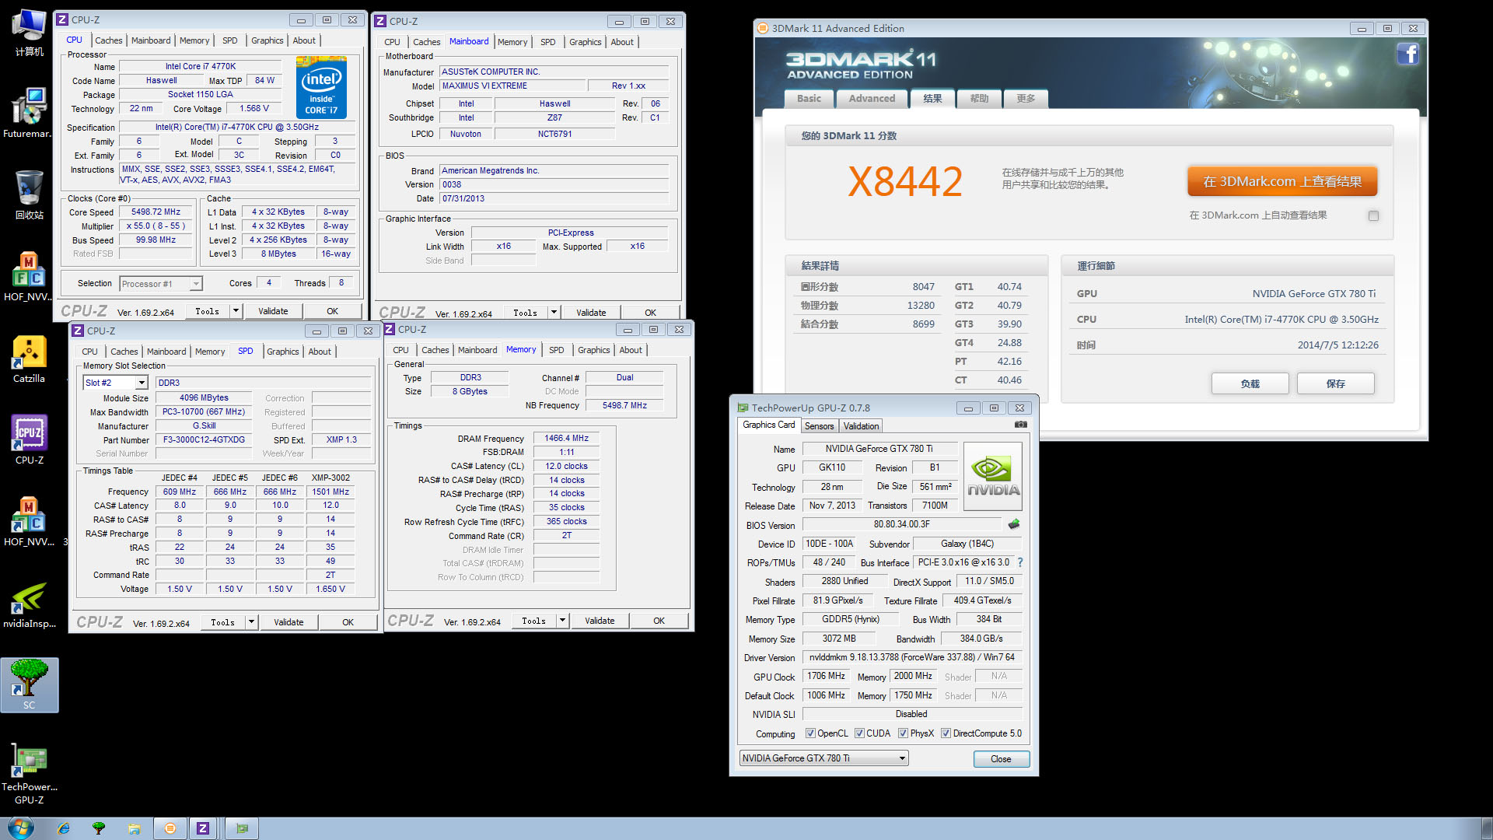Click the Bus Interface question mark in GPU-Z
1493x840 pixels.
(x=1019, y=562)
